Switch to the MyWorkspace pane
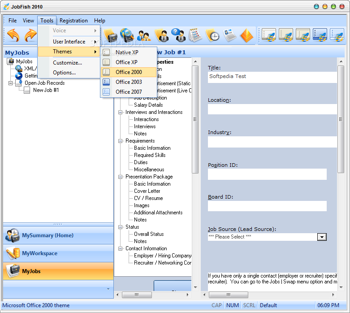Viewport: 350px width, 313px height. coord(58,253)
